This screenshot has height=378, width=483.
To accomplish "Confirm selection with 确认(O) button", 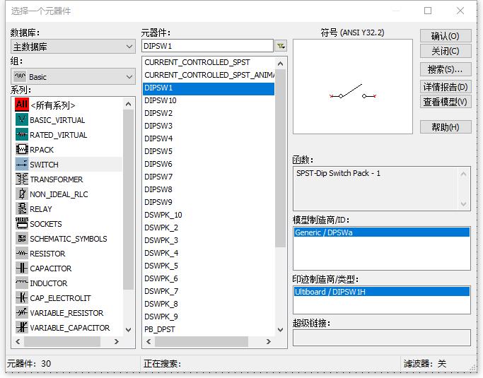I will pos(446,36).
